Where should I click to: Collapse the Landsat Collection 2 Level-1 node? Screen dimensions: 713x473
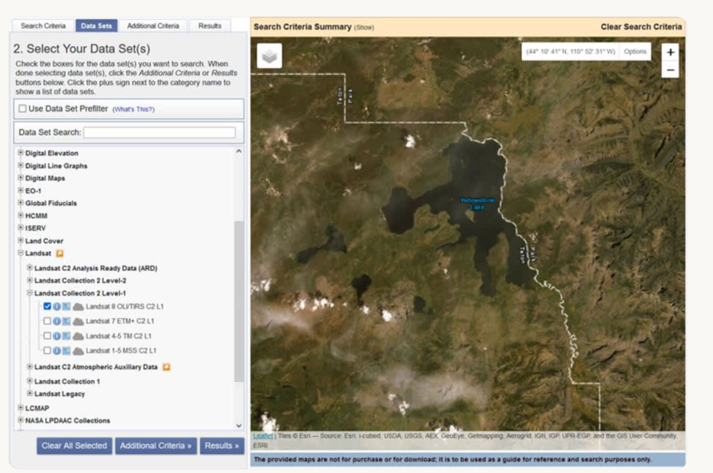30,293
